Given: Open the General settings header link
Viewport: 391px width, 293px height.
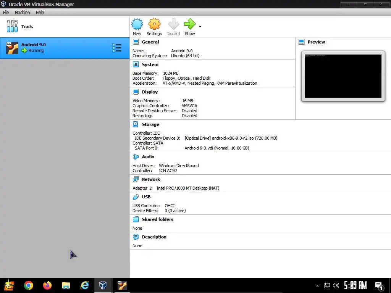Looking at the screenshot, I should tap(150, 42).
